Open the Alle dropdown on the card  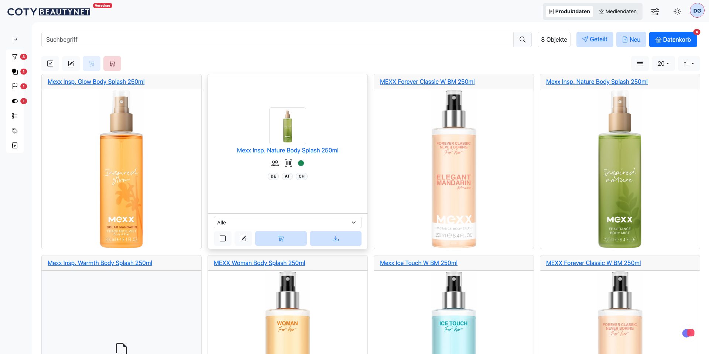(288, 223)
